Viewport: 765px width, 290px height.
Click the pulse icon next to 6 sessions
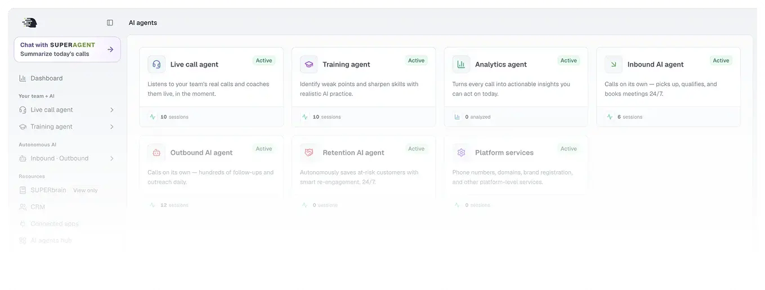(x=610, y=117)
